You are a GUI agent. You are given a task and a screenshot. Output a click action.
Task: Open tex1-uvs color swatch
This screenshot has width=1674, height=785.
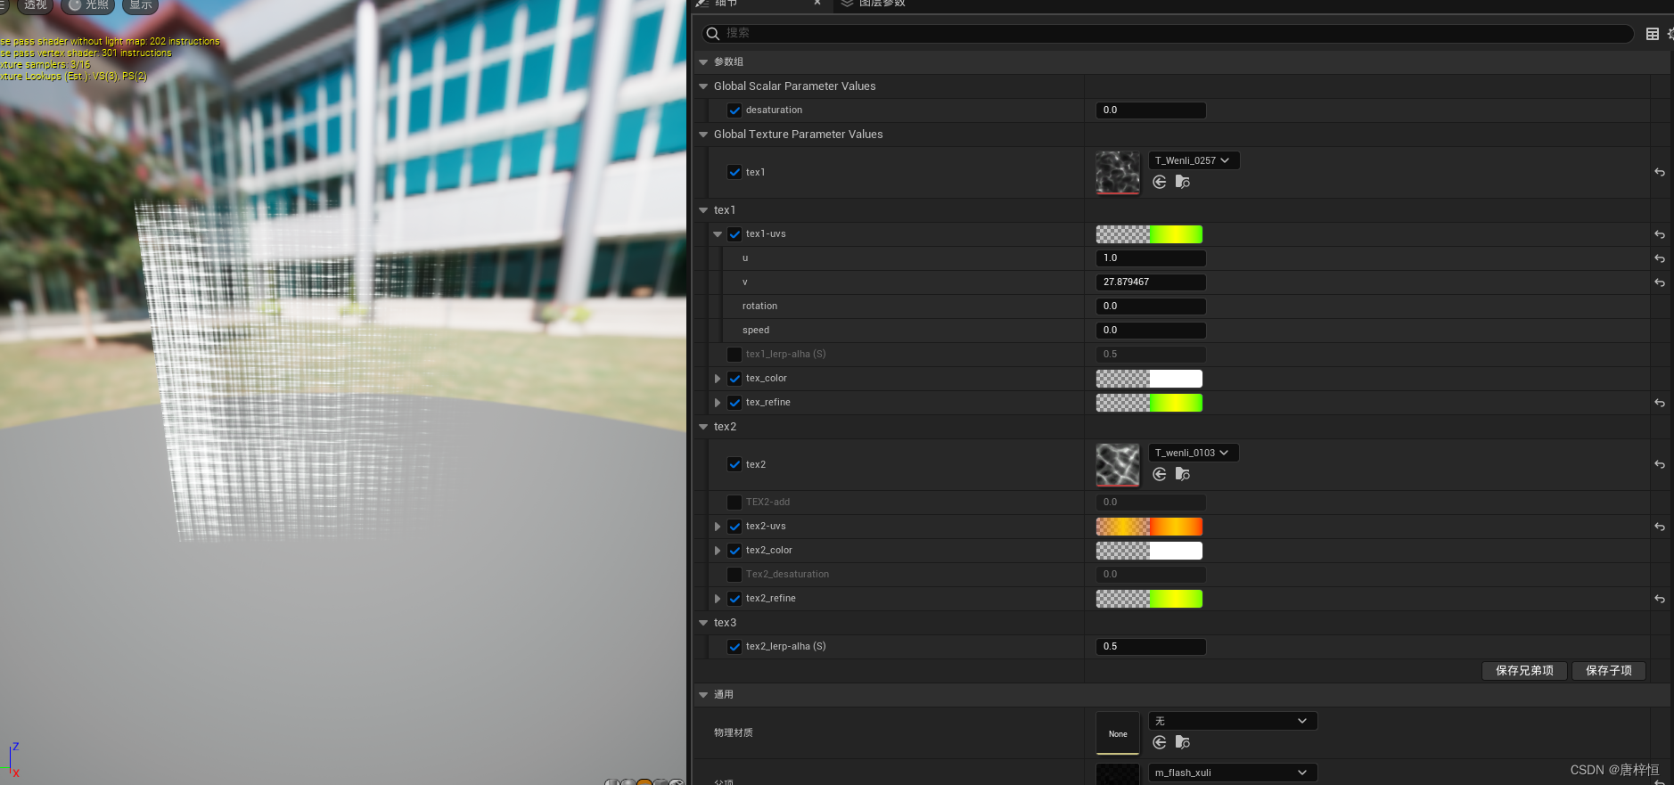(1149, 234)
